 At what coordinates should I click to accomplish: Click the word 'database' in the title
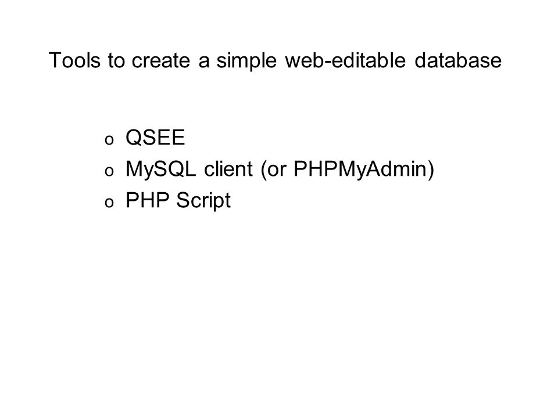(458, 60)
